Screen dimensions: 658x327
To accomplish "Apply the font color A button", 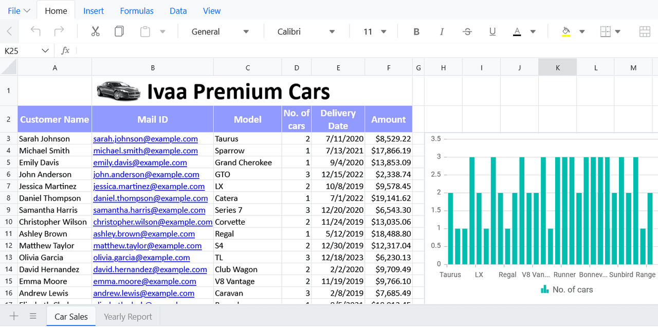I will tap(517, 32).
